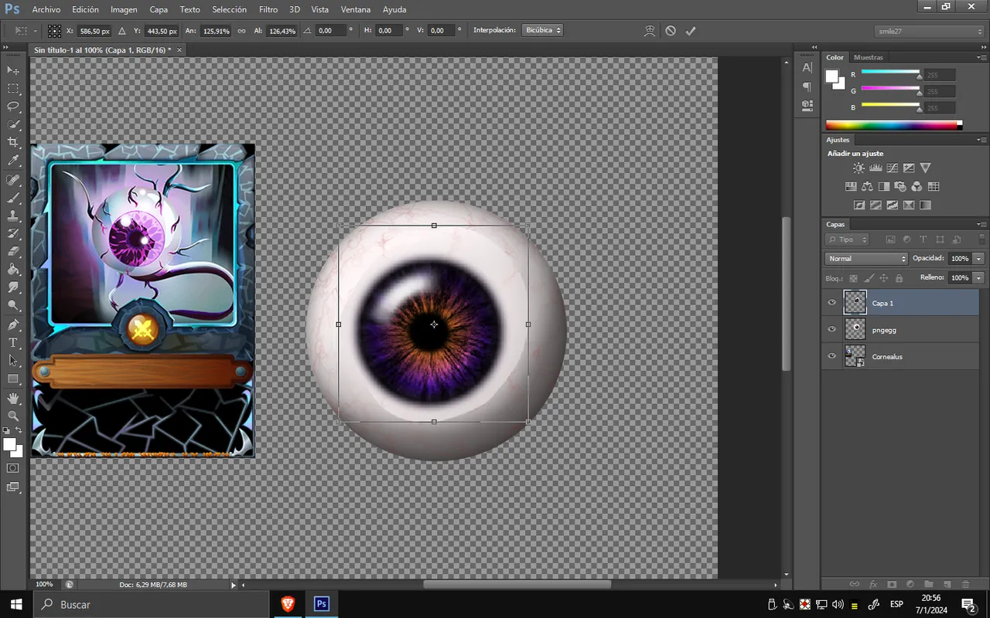Toggle lock image pixels brush icon
Image resolution: width=990 pixels, height=618 pixels.
pyautogui.click(x=869, y=278)
